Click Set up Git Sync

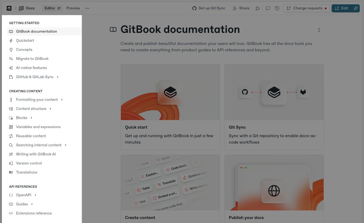coord(209,8)
